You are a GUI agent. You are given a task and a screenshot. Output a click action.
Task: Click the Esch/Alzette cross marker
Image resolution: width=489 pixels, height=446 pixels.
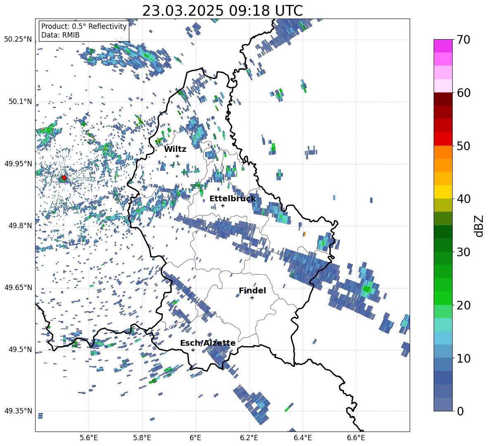click(193, 350)
